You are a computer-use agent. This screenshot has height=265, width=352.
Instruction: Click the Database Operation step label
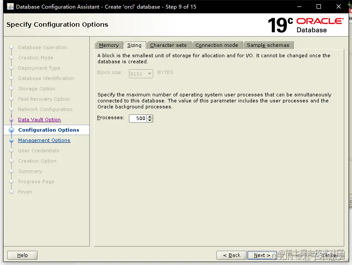tap(43, 47)
